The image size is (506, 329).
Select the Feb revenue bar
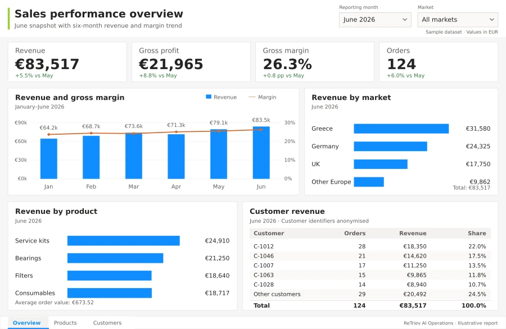click(x=91, y=157)
